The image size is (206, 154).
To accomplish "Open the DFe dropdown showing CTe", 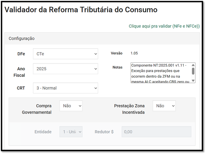I will 65,54.
